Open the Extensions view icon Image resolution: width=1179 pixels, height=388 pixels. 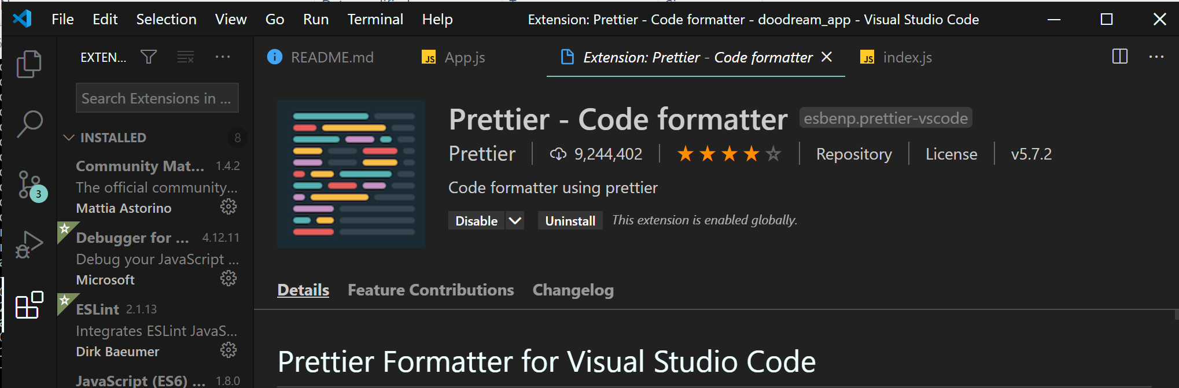[x=29, y=305]
